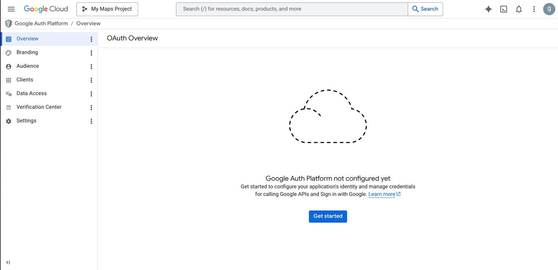Open the notifications bell

[x=519, y=9]
